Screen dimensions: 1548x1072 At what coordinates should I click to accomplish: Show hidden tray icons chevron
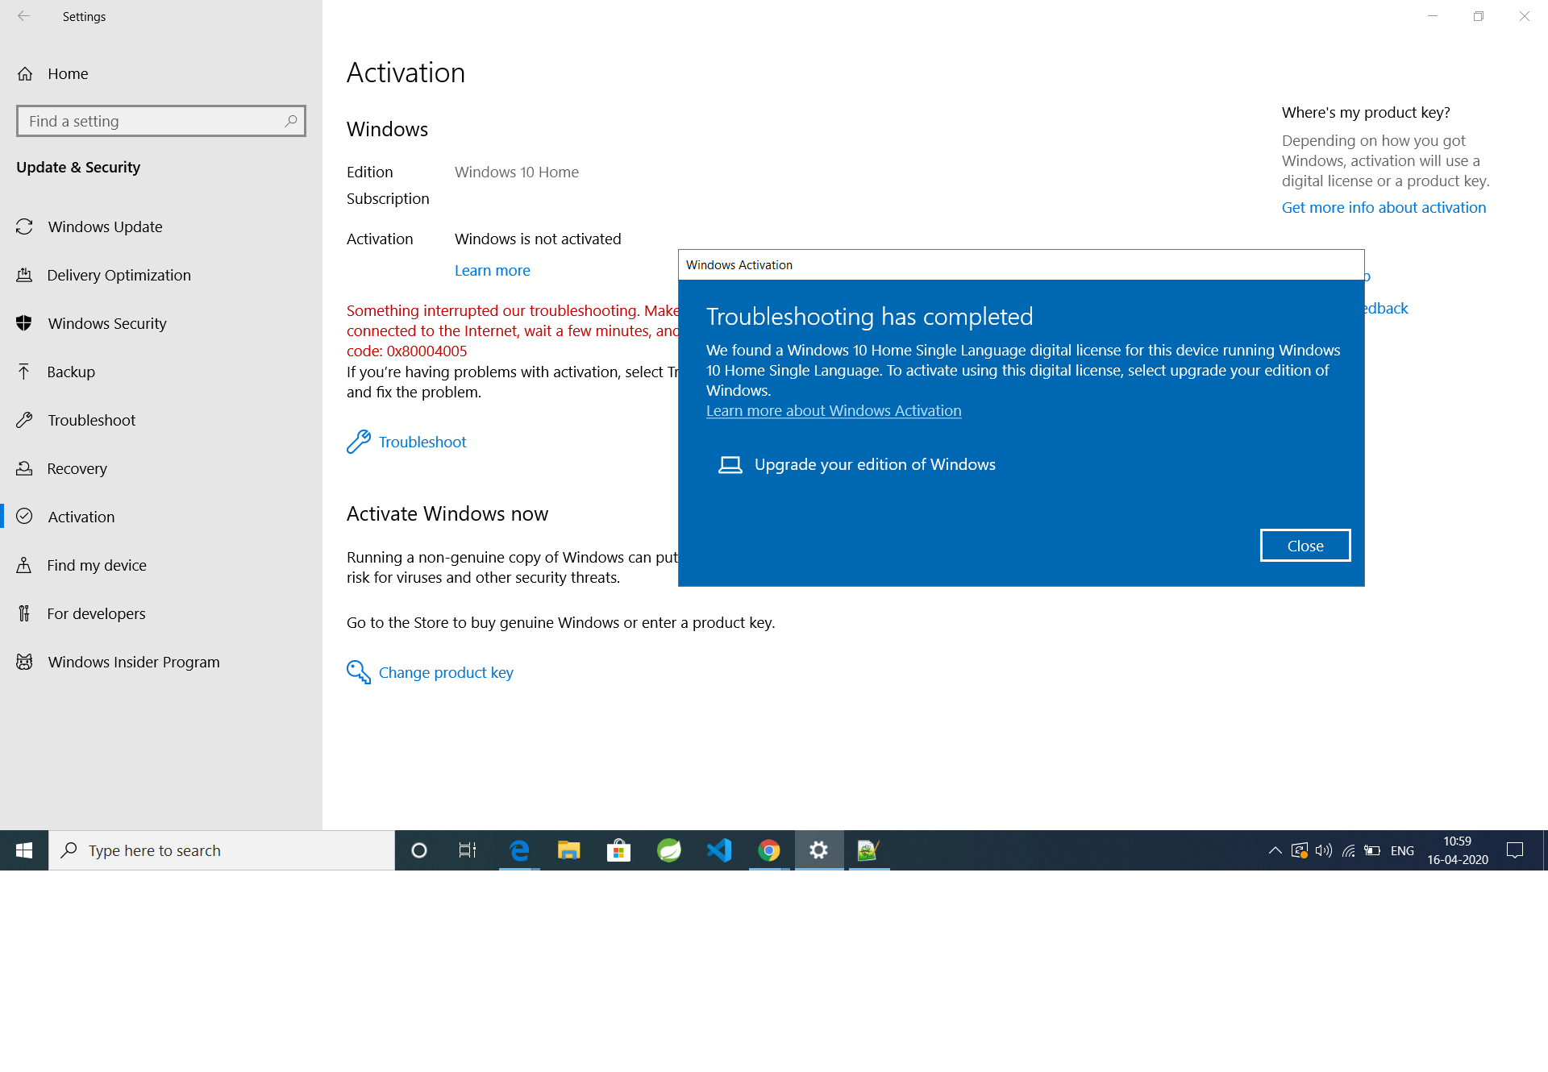pos(1275,850)
